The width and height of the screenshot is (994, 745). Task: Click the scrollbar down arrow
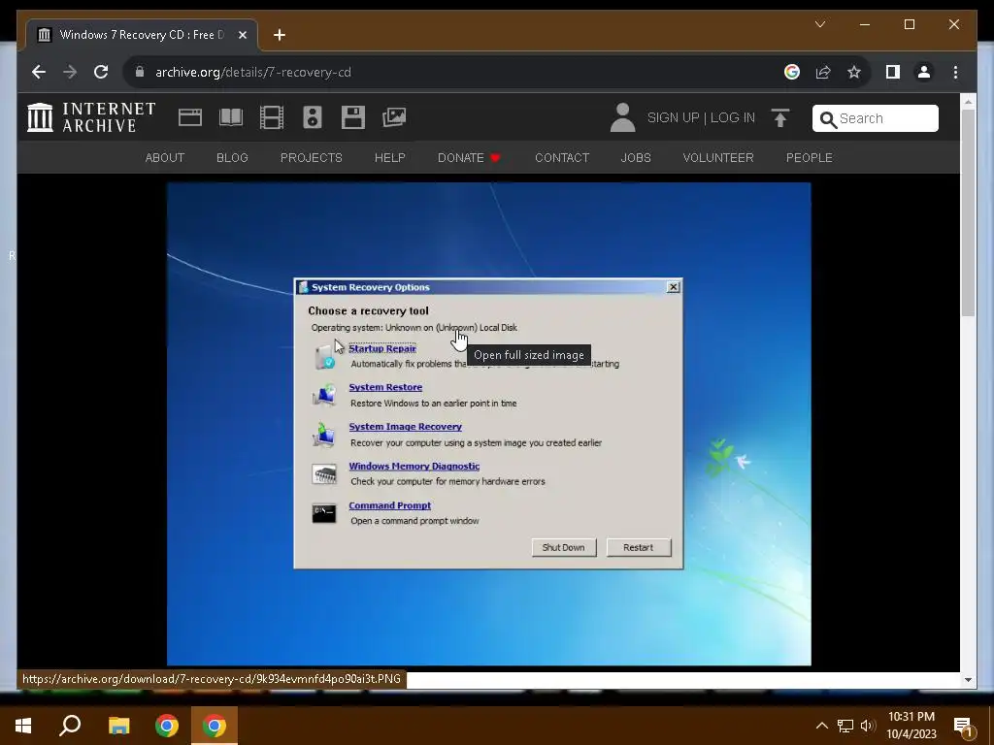(968, 680)
